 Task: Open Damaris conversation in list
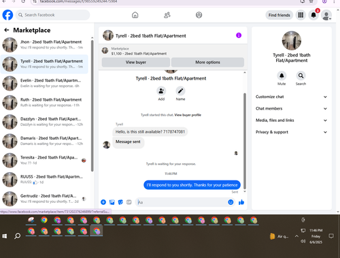tap(44, 141)
